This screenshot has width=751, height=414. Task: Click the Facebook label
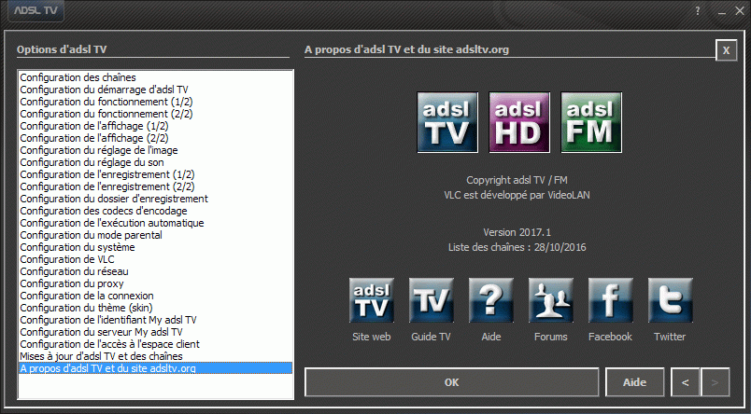(x=610, y=337)
